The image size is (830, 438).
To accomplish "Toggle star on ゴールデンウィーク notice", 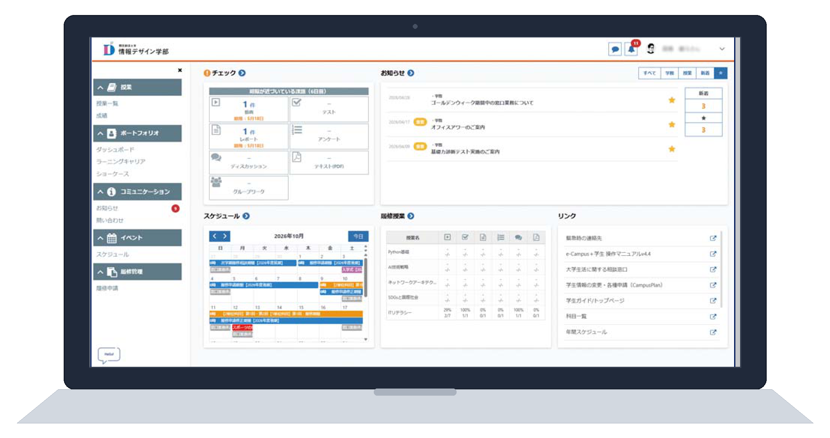I will click(x=672, y=100).
